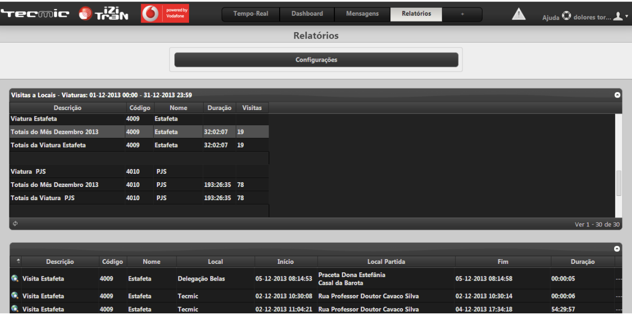
Task: Sort details table by Duração column header
Action: pyautogui.click(x=582, y=261)
